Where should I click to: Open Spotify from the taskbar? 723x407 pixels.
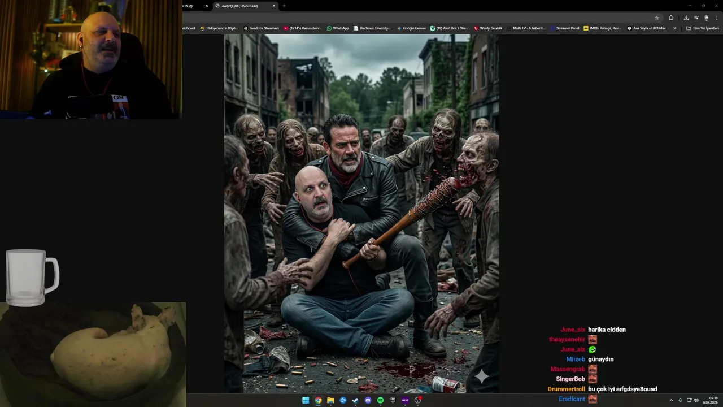[380, 400]
